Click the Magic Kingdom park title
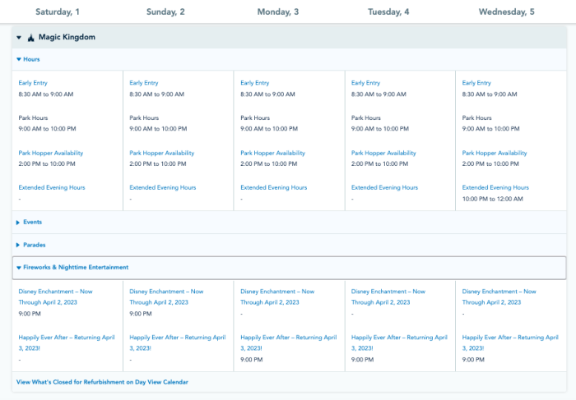The image size is (576, 400). 67,37
